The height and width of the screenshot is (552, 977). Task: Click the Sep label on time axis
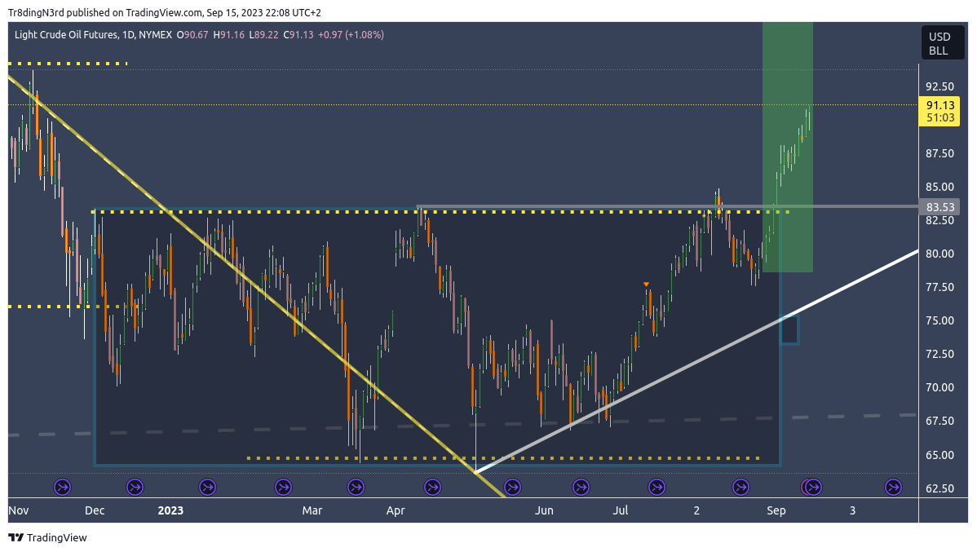(776, 511)
